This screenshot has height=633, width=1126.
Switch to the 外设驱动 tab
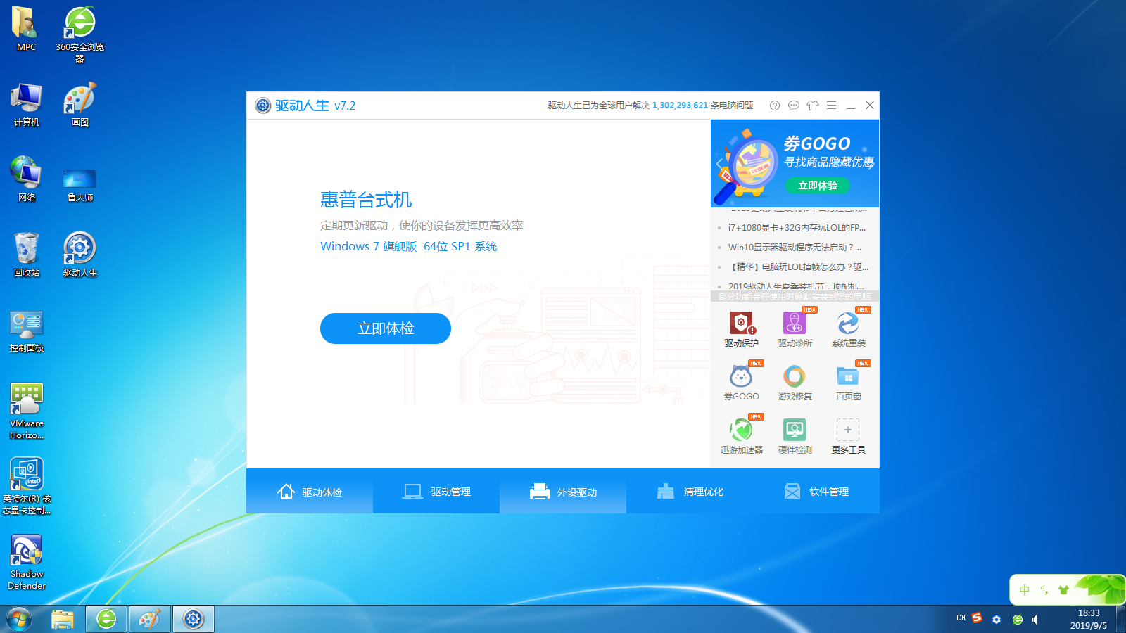pyautogui.click(x=563, y=492)
